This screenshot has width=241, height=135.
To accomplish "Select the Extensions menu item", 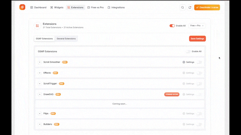I will [x=76, y=7].
